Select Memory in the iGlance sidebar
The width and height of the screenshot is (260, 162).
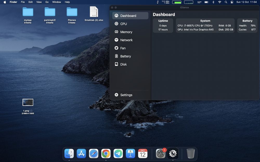[126, 32]
